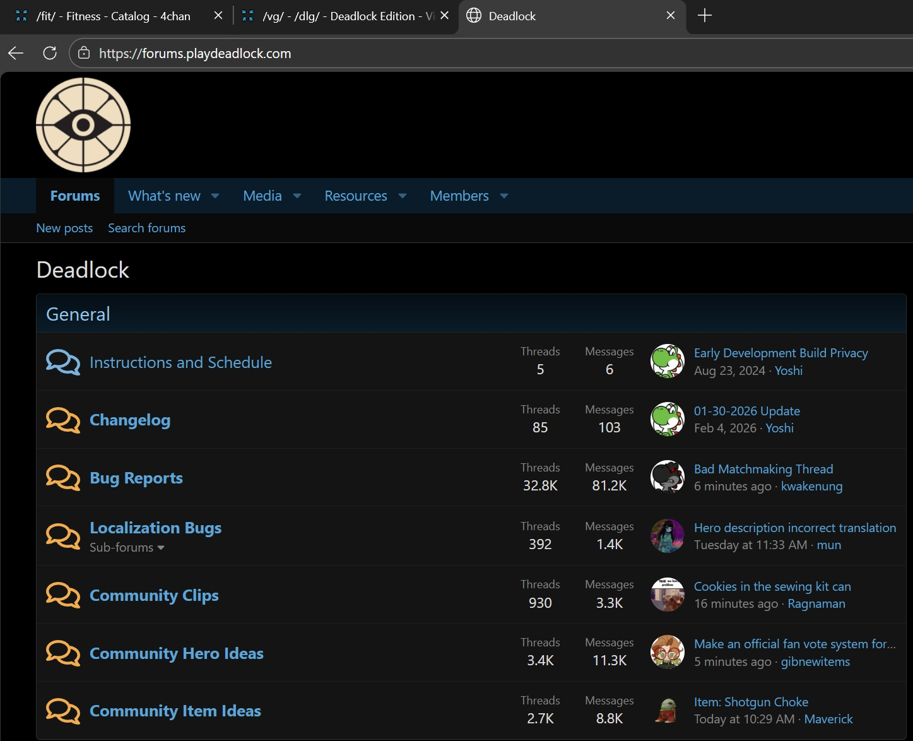Open the What's new menu item
This screenshot has height=741, width=913.
164,196
